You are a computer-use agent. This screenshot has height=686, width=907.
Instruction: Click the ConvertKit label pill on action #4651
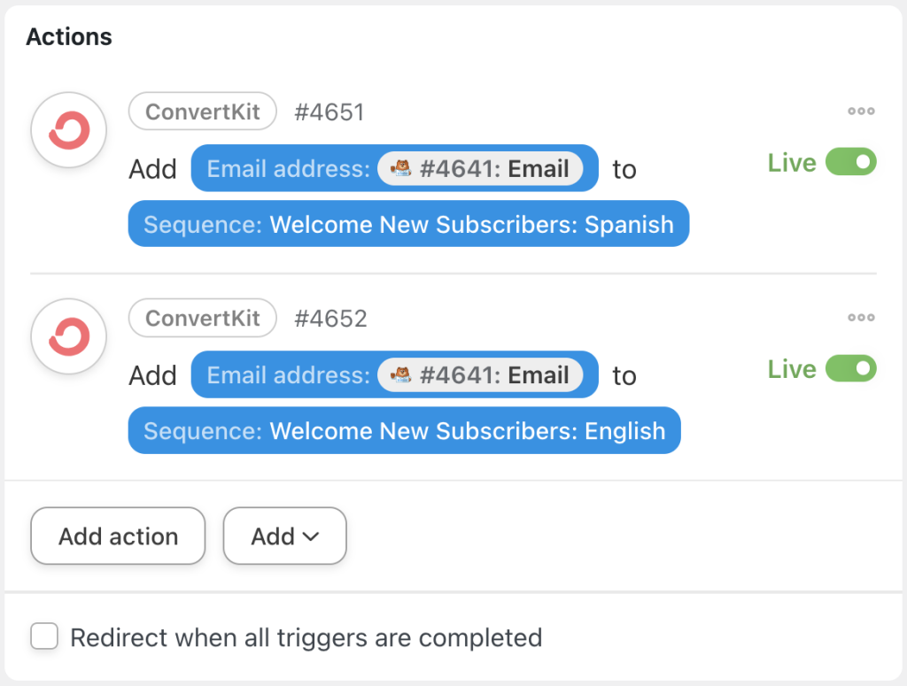click(x=202, y=111)
